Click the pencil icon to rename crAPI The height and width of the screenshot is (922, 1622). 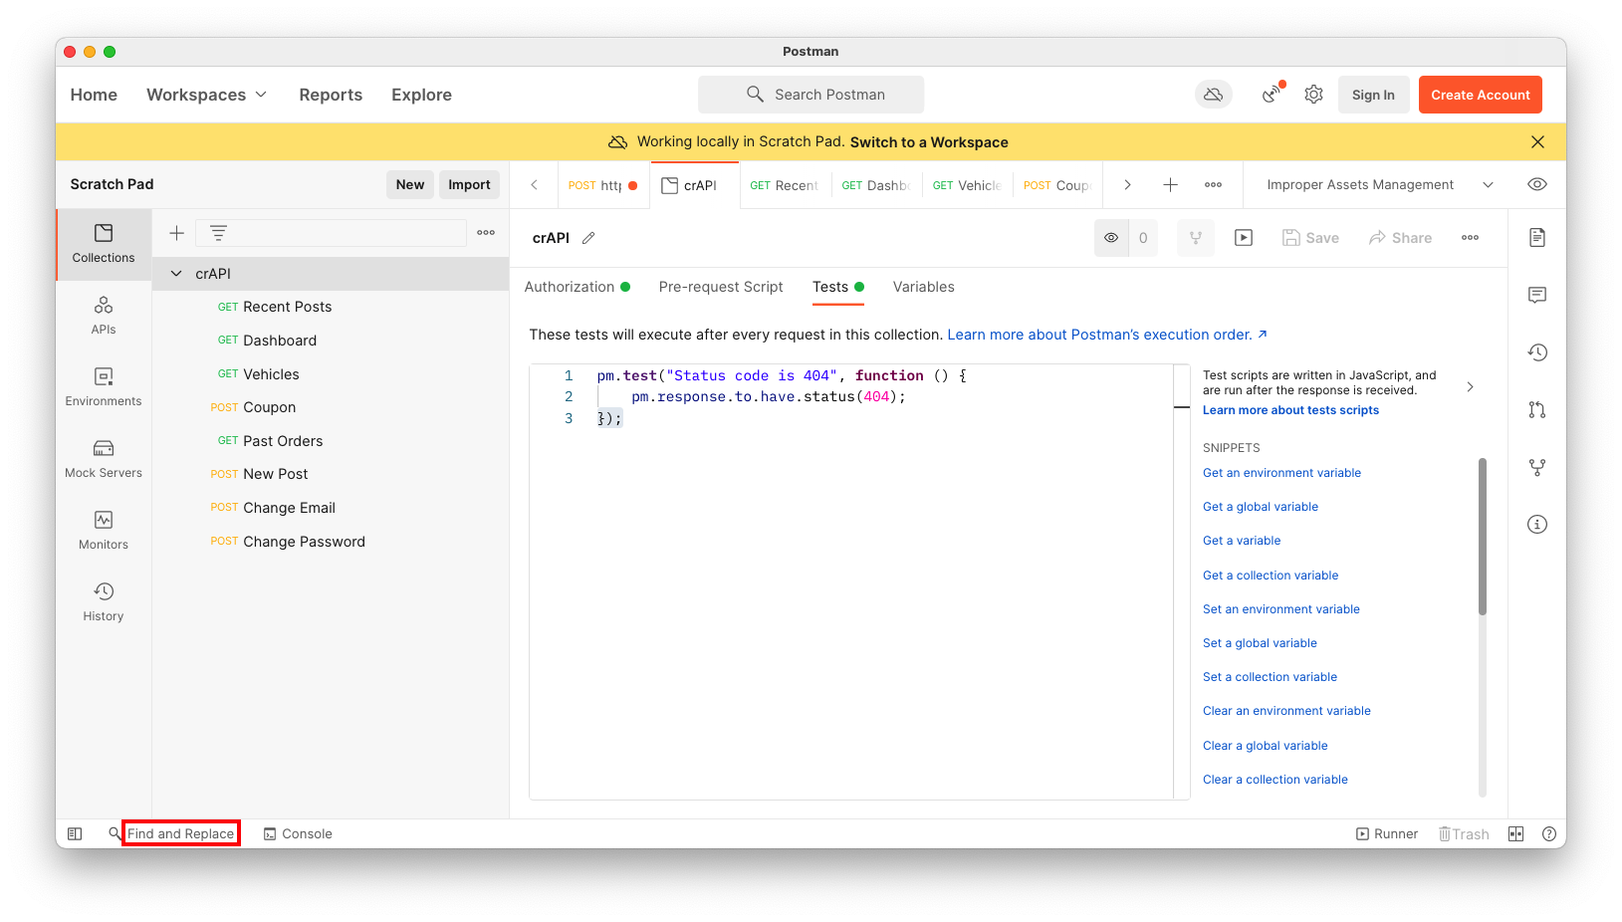588,238
